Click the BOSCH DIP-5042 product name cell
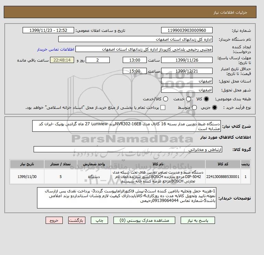This screenshot has width=264, height=255. point(158,177)
